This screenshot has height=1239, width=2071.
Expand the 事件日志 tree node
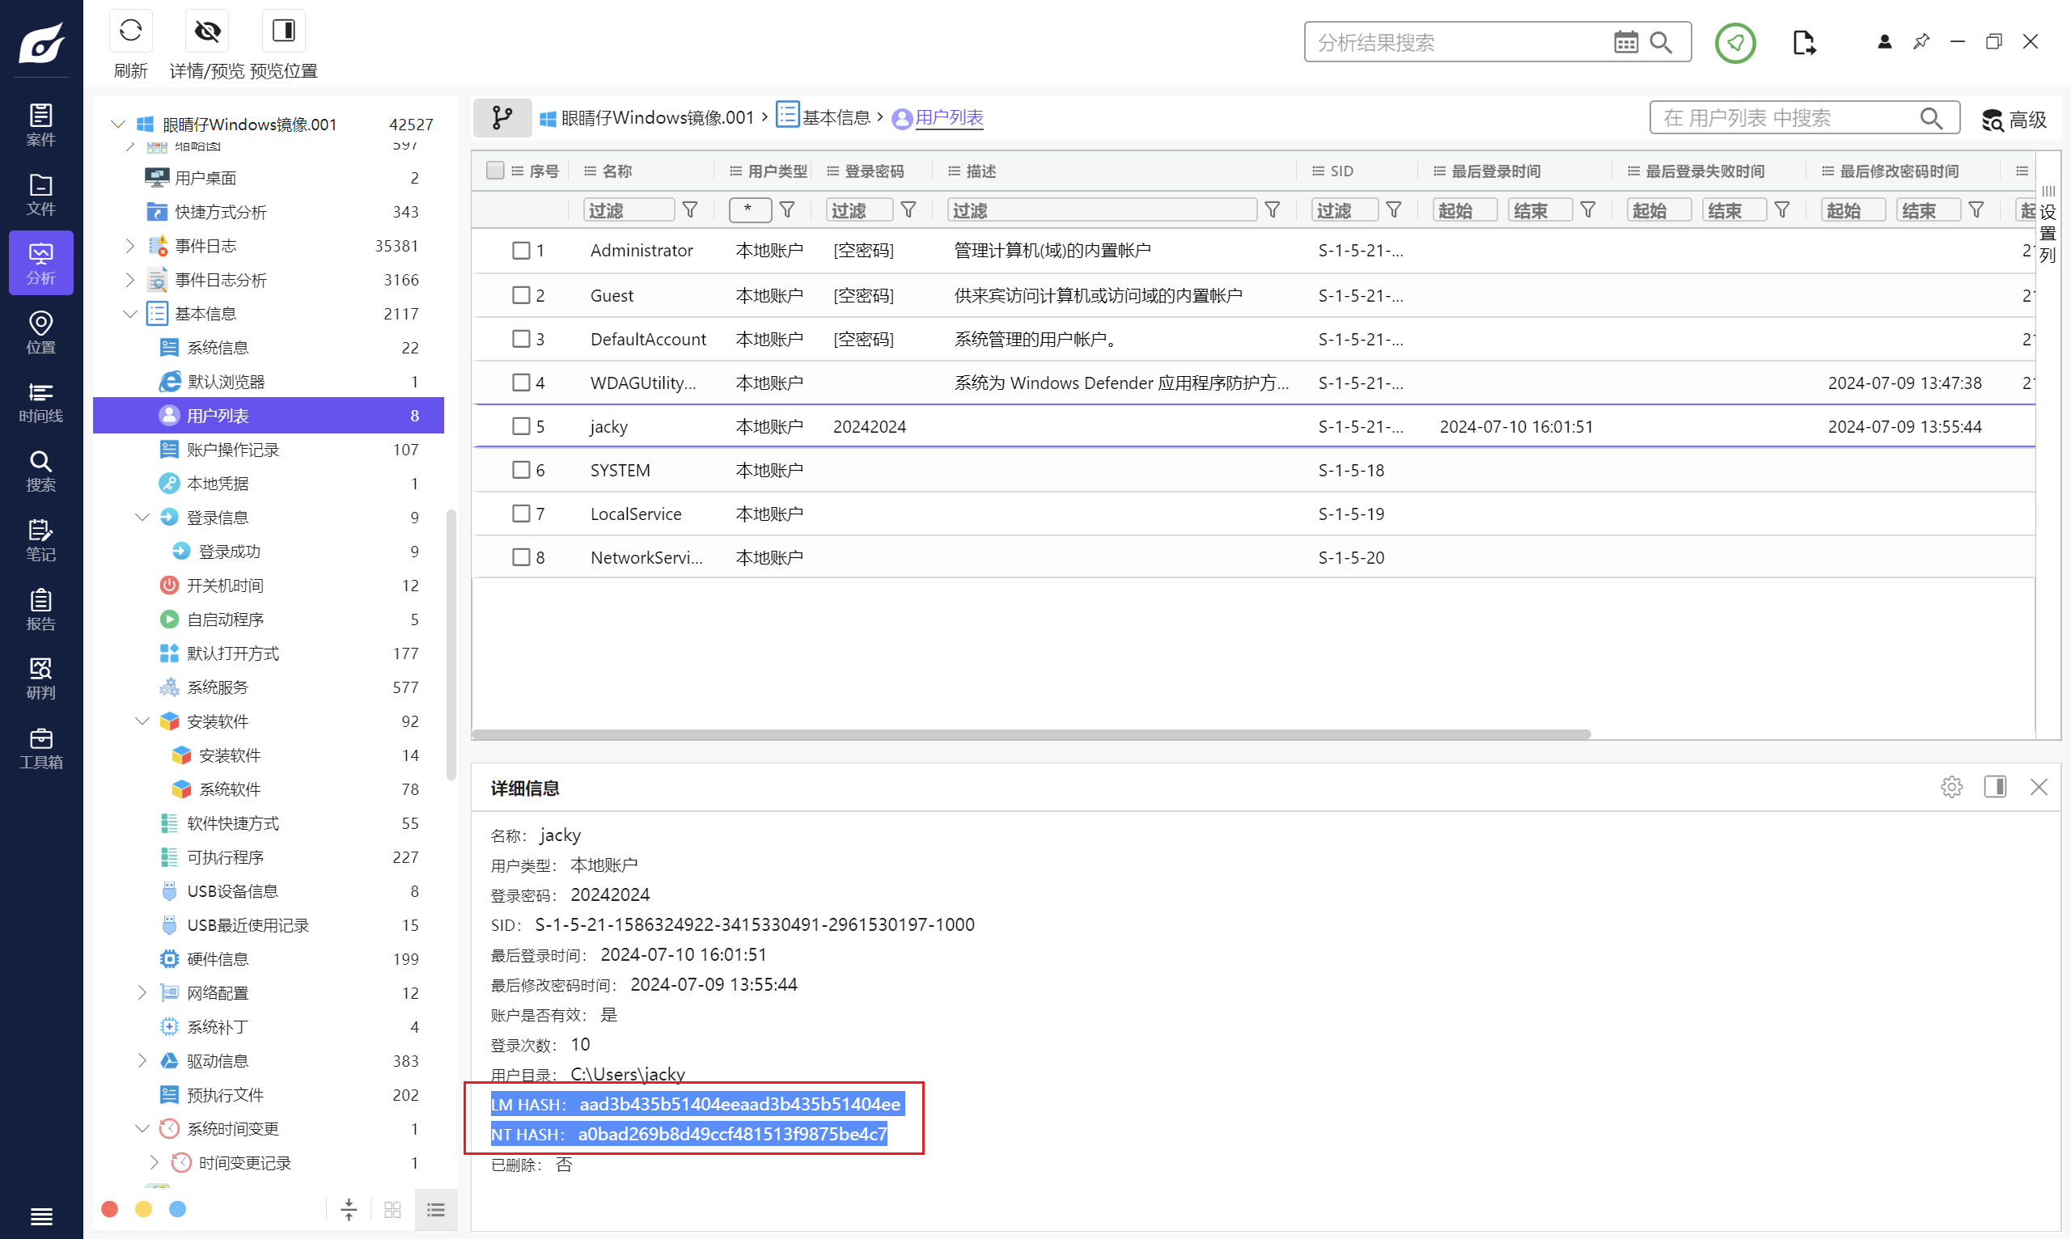point(129,246)
